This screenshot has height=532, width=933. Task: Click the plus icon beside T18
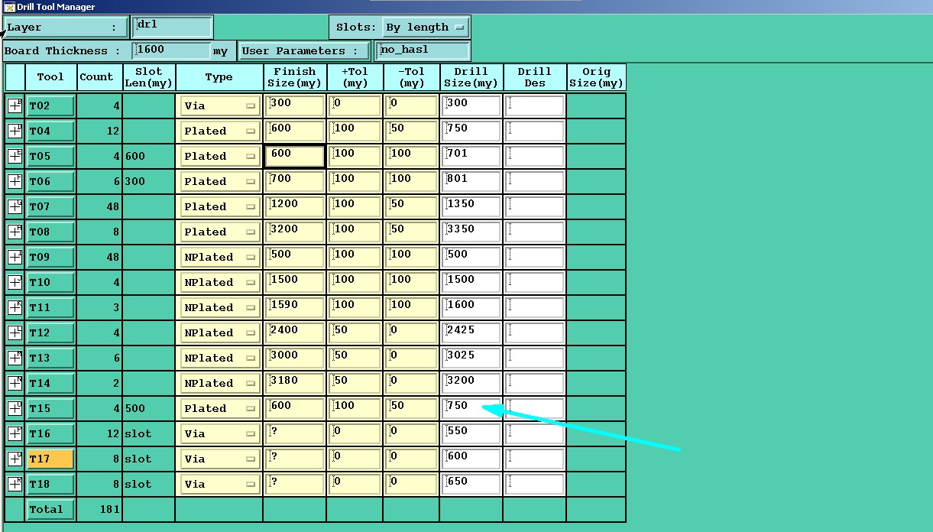click(15, 484)
